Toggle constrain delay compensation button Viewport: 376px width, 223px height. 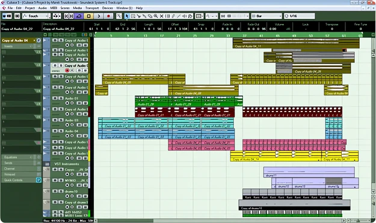point(17,16)
